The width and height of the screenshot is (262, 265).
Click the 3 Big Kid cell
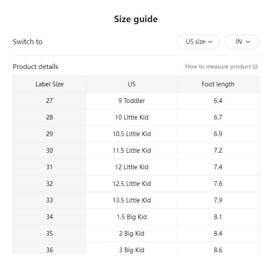click(x=132, y=250)
